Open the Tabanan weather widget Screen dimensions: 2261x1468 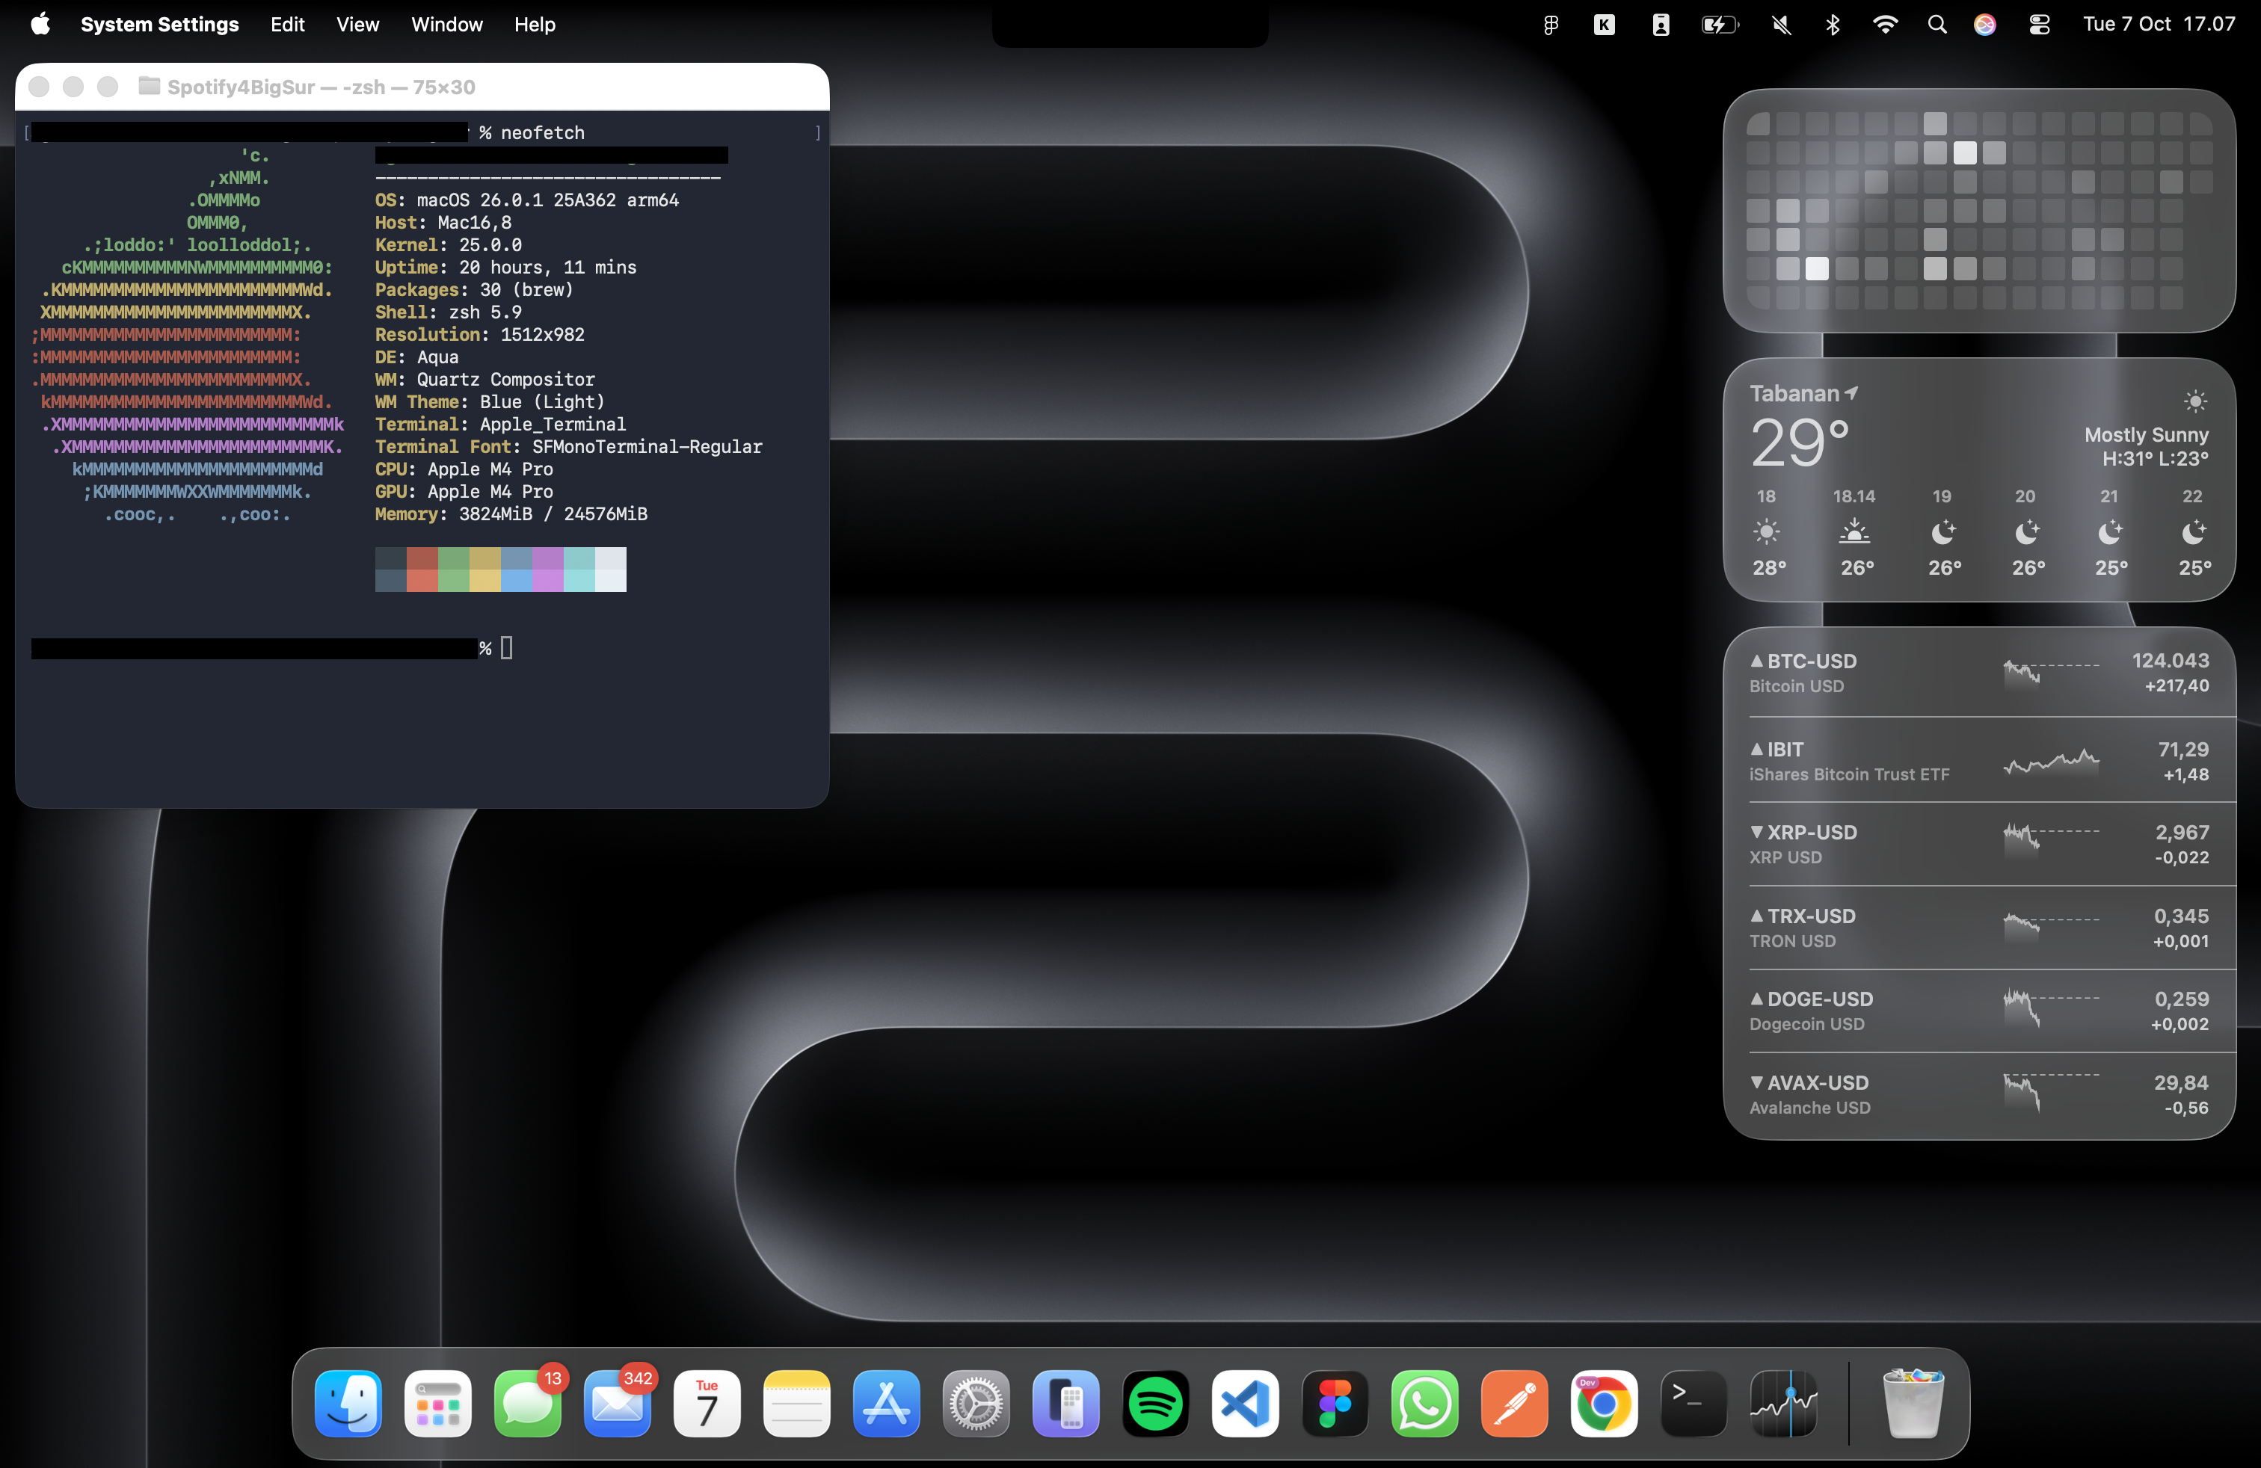tap(1979, 480)
